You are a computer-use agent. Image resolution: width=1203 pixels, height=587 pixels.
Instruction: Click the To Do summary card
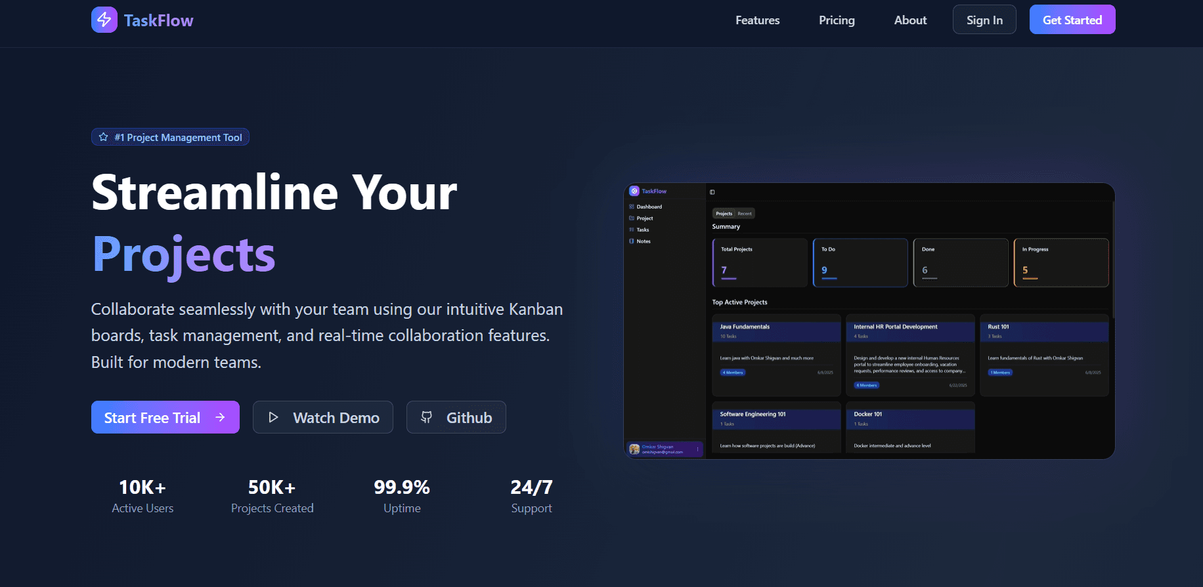[x=860, y=262]
